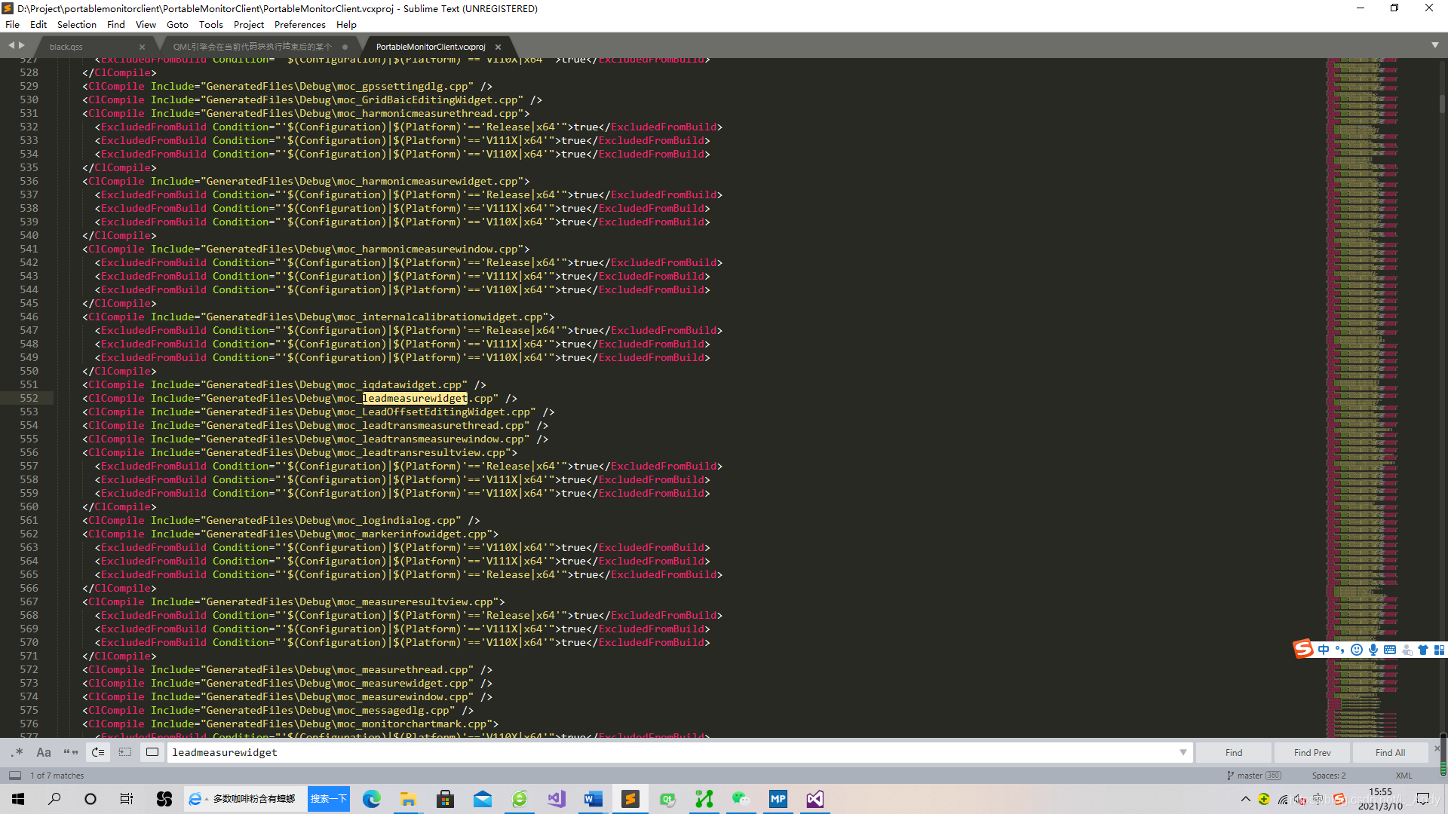Toggle case sensitive search option
This screenshot has height=814, width=1448.
(x=44, y=752)
